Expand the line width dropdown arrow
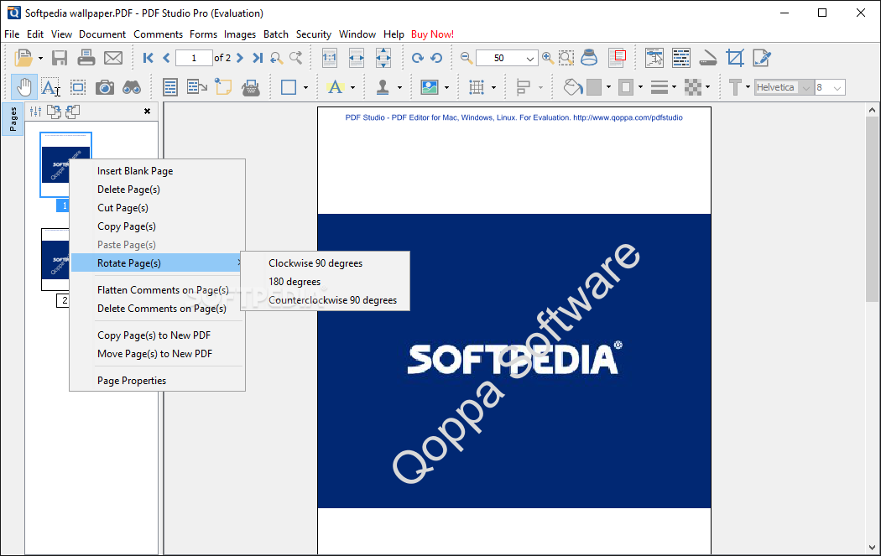This screenshot has width=881, height=556. coord(675,87)
